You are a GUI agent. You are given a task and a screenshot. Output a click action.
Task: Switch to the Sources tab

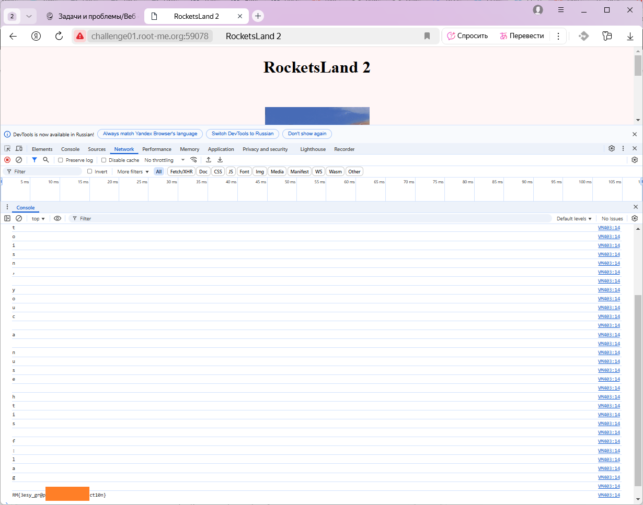coord(97,149)
